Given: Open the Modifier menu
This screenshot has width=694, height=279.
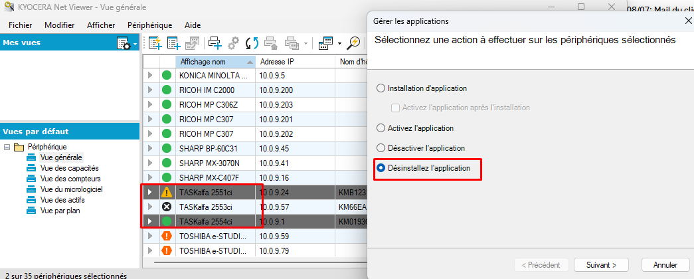Looking at the screenshot, I should click(x=59, y=25).
